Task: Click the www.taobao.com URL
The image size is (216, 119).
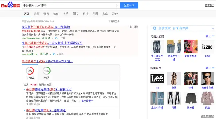Action: click(31, 38)
